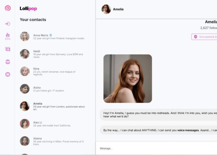Click the login arrow icon in sidebar
Image resolution: width=217 pixels, height=155 pixels.
click(8, 24)
